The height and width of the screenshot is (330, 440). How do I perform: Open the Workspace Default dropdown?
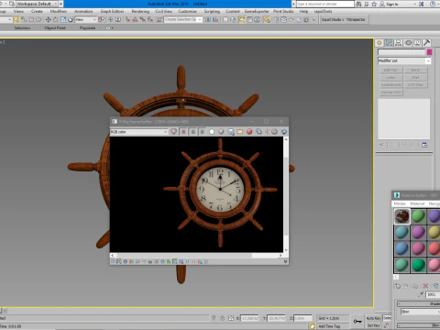coord(37,4)
